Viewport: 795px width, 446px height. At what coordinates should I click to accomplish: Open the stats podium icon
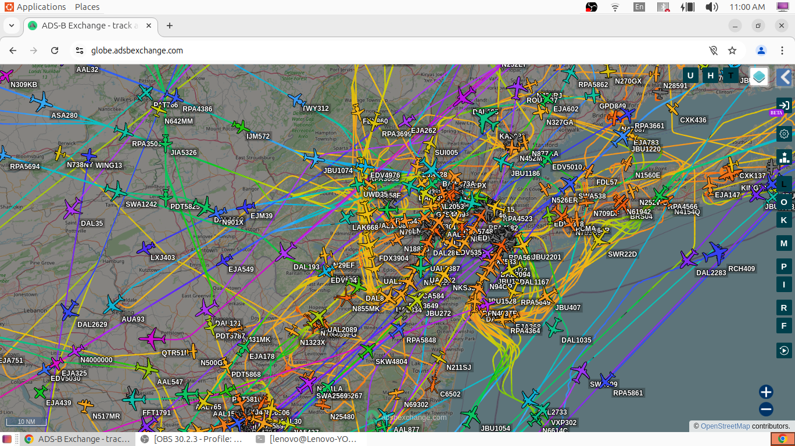click(784, 157)
